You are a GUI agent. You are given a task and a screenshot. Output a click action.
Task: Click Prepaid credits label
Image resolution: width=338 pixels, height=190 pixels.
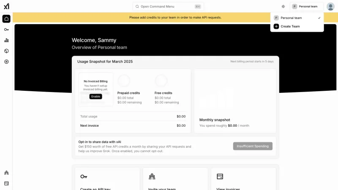(128, 93)
